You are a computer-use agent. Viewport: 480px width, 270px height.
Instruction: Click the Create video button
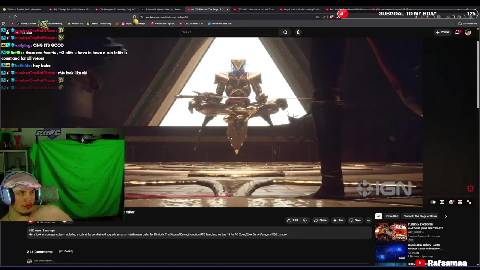[442, 32]
